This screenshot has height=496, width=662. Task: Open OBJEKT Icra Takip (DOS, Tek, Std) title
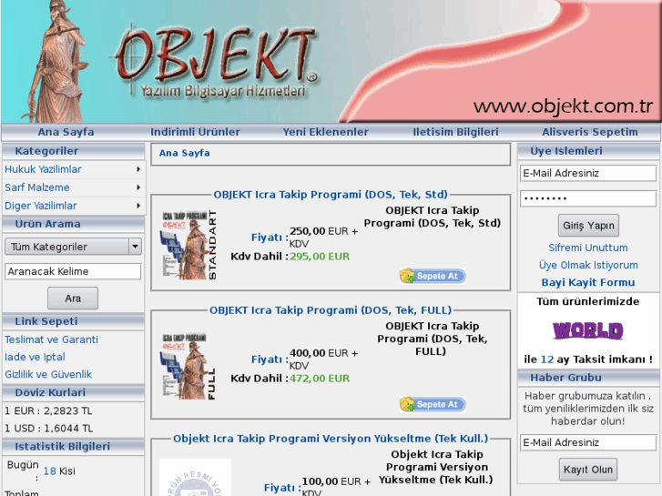[331, 195]
